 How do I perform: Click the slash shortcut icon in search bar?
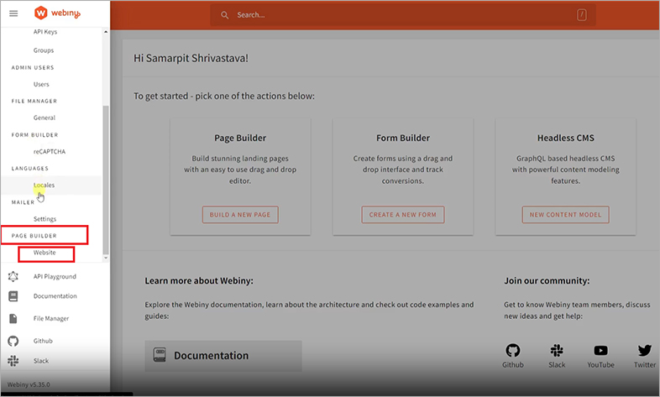[581, 15]
